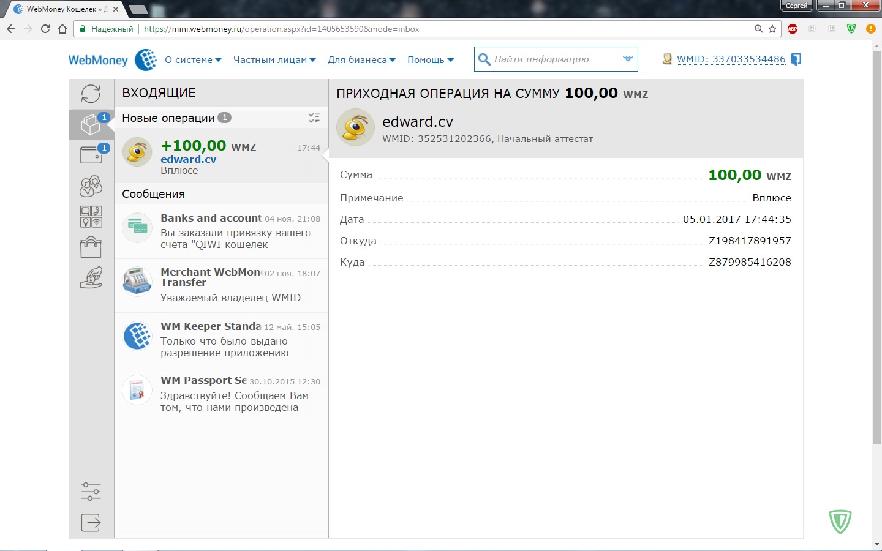Click the browser address bar URL
This screenshot has height=551, width=882.
[x=282, y=29]
